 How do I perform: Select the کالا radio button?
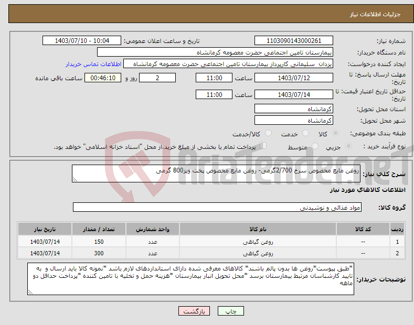click(335, 133)
